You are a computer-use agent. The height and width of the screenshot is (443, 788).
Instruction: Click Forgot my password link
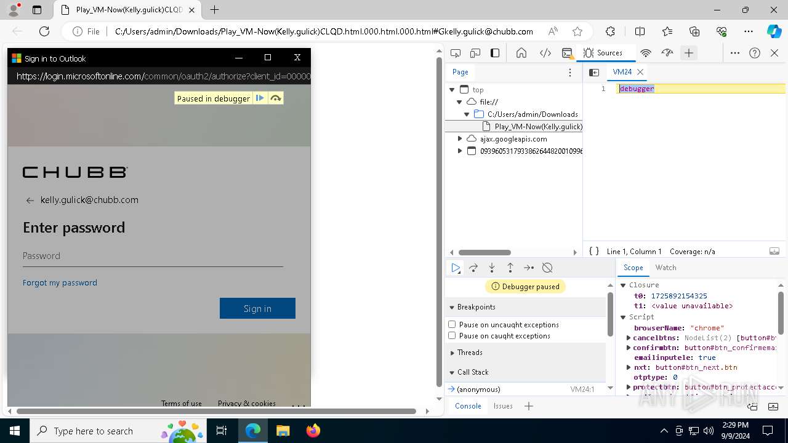click(60, 282)
